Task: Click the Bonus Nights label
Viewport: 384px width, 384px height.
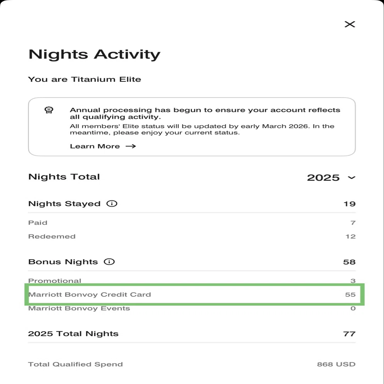Action: point(63,262)
